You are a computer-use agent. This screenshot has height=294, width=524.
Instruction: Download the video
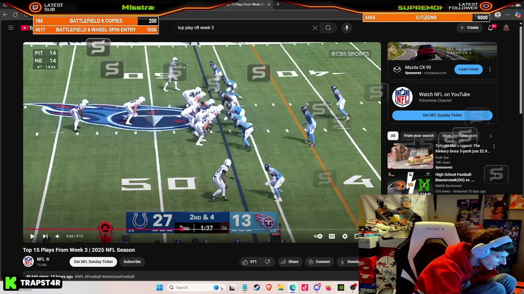coord(349,262)
